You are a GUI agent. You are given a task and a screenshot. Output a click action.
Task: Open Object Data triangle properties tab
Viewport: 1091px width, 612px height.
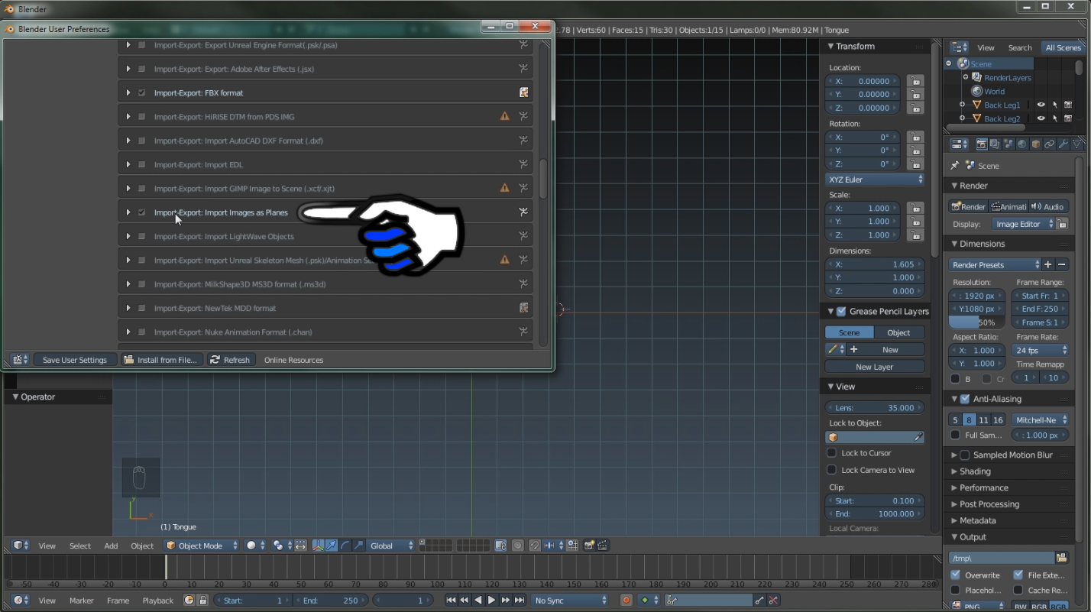(1077, 144)
